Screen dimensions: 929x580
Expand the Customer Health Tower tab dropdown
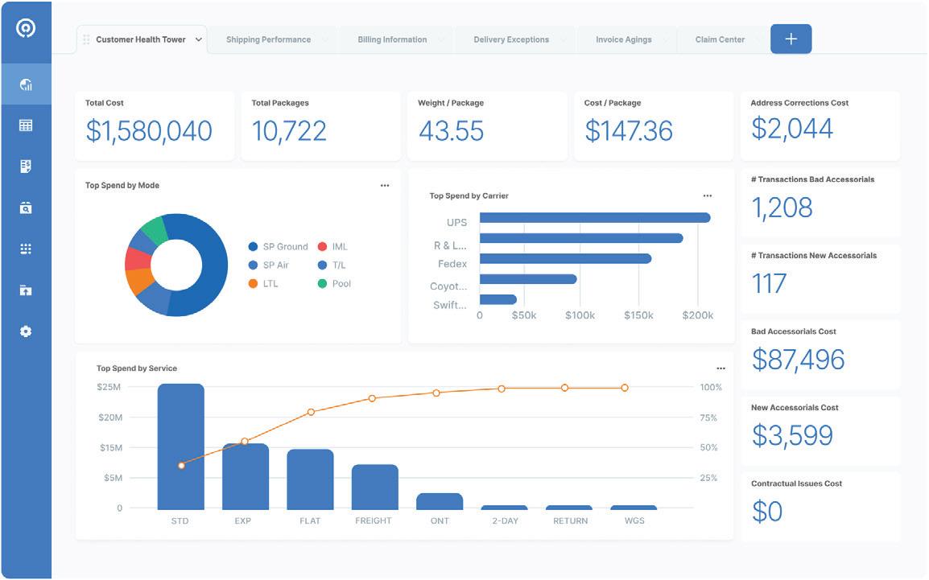(199, 39)
